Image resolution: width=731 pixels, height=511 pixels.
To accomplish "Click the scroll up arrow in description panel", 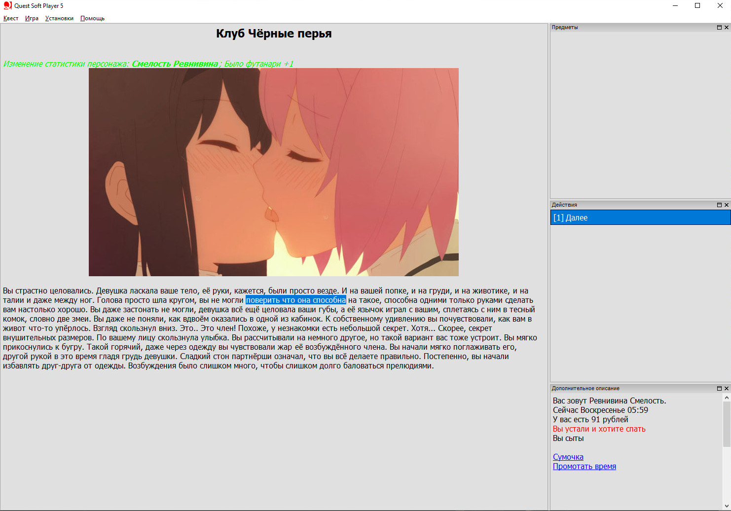I will coord(727,398).
